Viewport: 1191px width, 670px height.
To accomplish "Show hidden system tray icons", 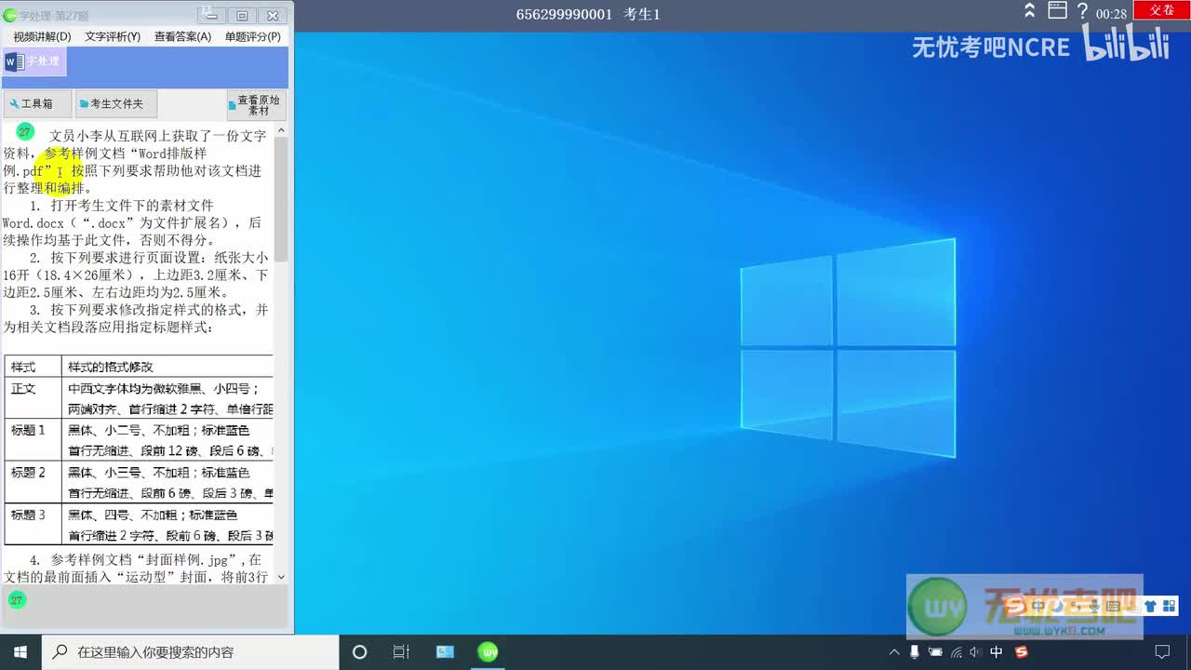I will click(x=894, y=652).
